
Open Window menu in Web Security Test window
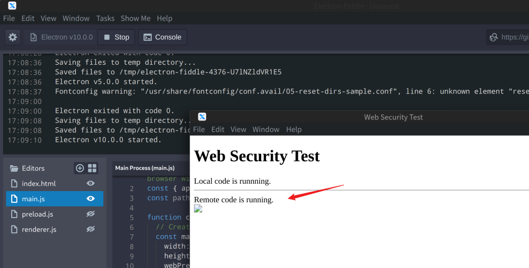[x=266, y=129]
